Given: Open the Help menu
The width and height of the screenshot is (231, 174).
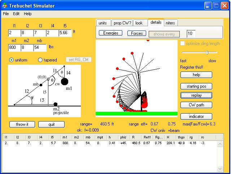Looking at the screenshot, I should [28, 14].
